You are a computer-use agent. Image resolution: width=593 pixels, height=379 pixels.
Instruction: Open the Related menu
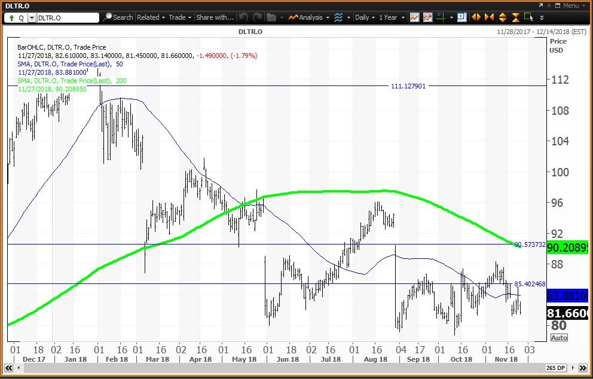tap(149, 17)
